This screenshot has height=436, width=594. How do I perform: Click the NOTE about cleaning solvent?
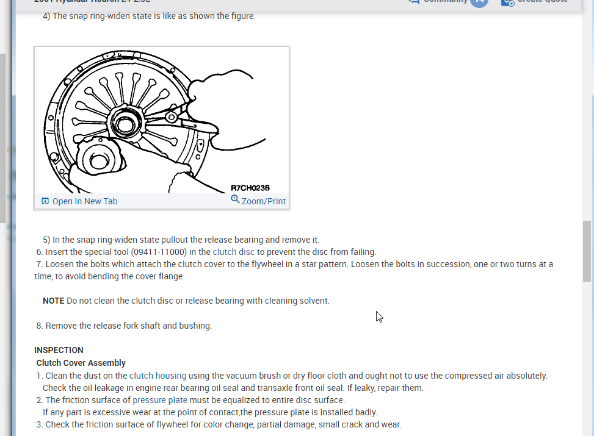click(186, 301)
